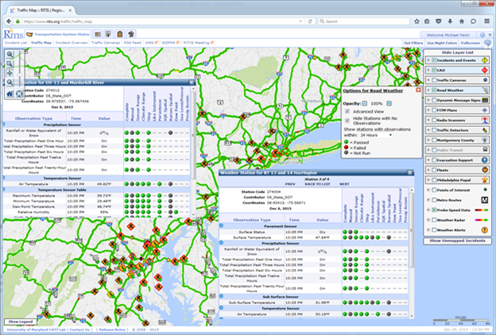Click the red CAD diamond layer icon

pyautogui.click(x=485, y=70)
